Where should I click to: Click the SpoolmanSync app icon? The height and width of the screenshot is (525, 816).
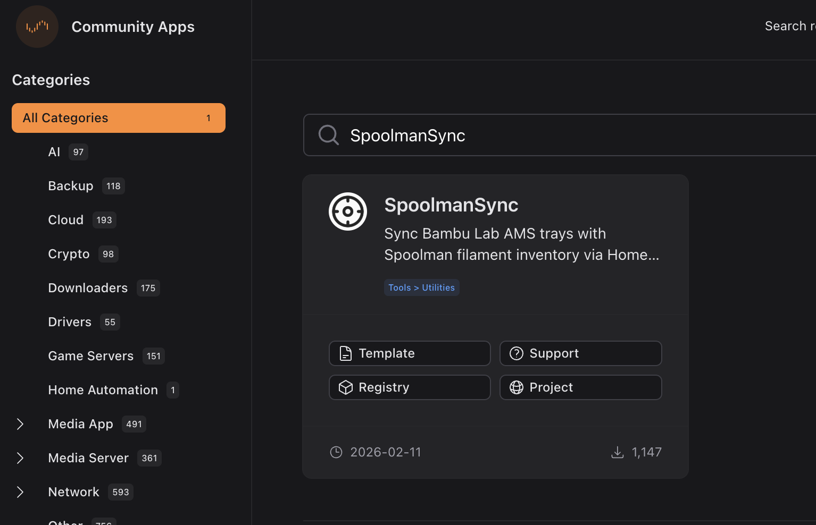click(x=348, y=211)
